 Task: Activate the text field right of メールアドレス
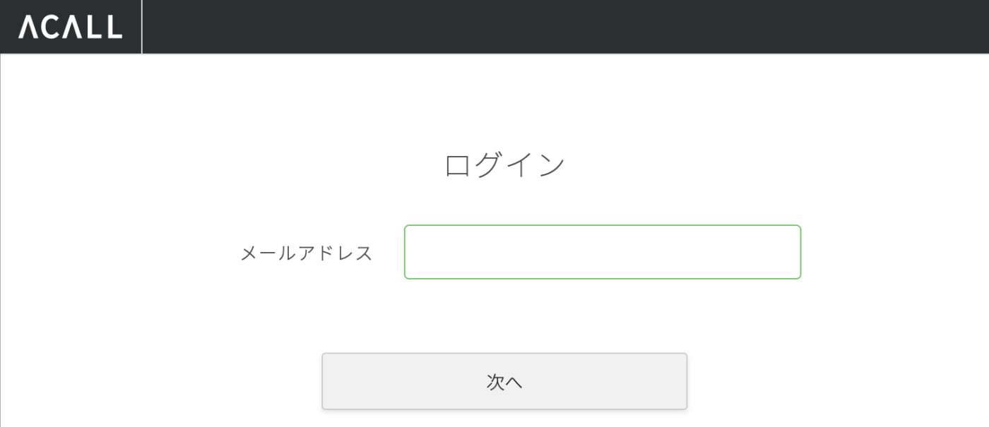click(603, 252)
